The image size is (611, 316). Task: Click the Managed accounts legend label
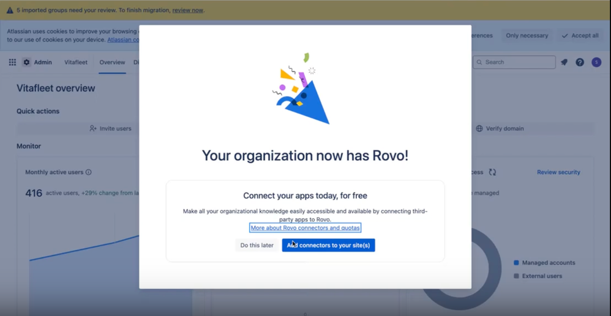(x=549, y=263)
